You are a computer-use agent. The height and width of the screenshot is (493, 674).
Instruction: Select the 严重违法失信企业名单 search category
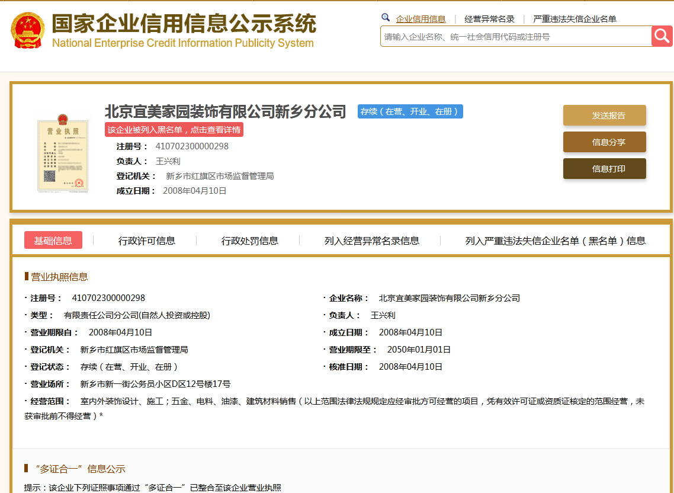coord(574,19)
